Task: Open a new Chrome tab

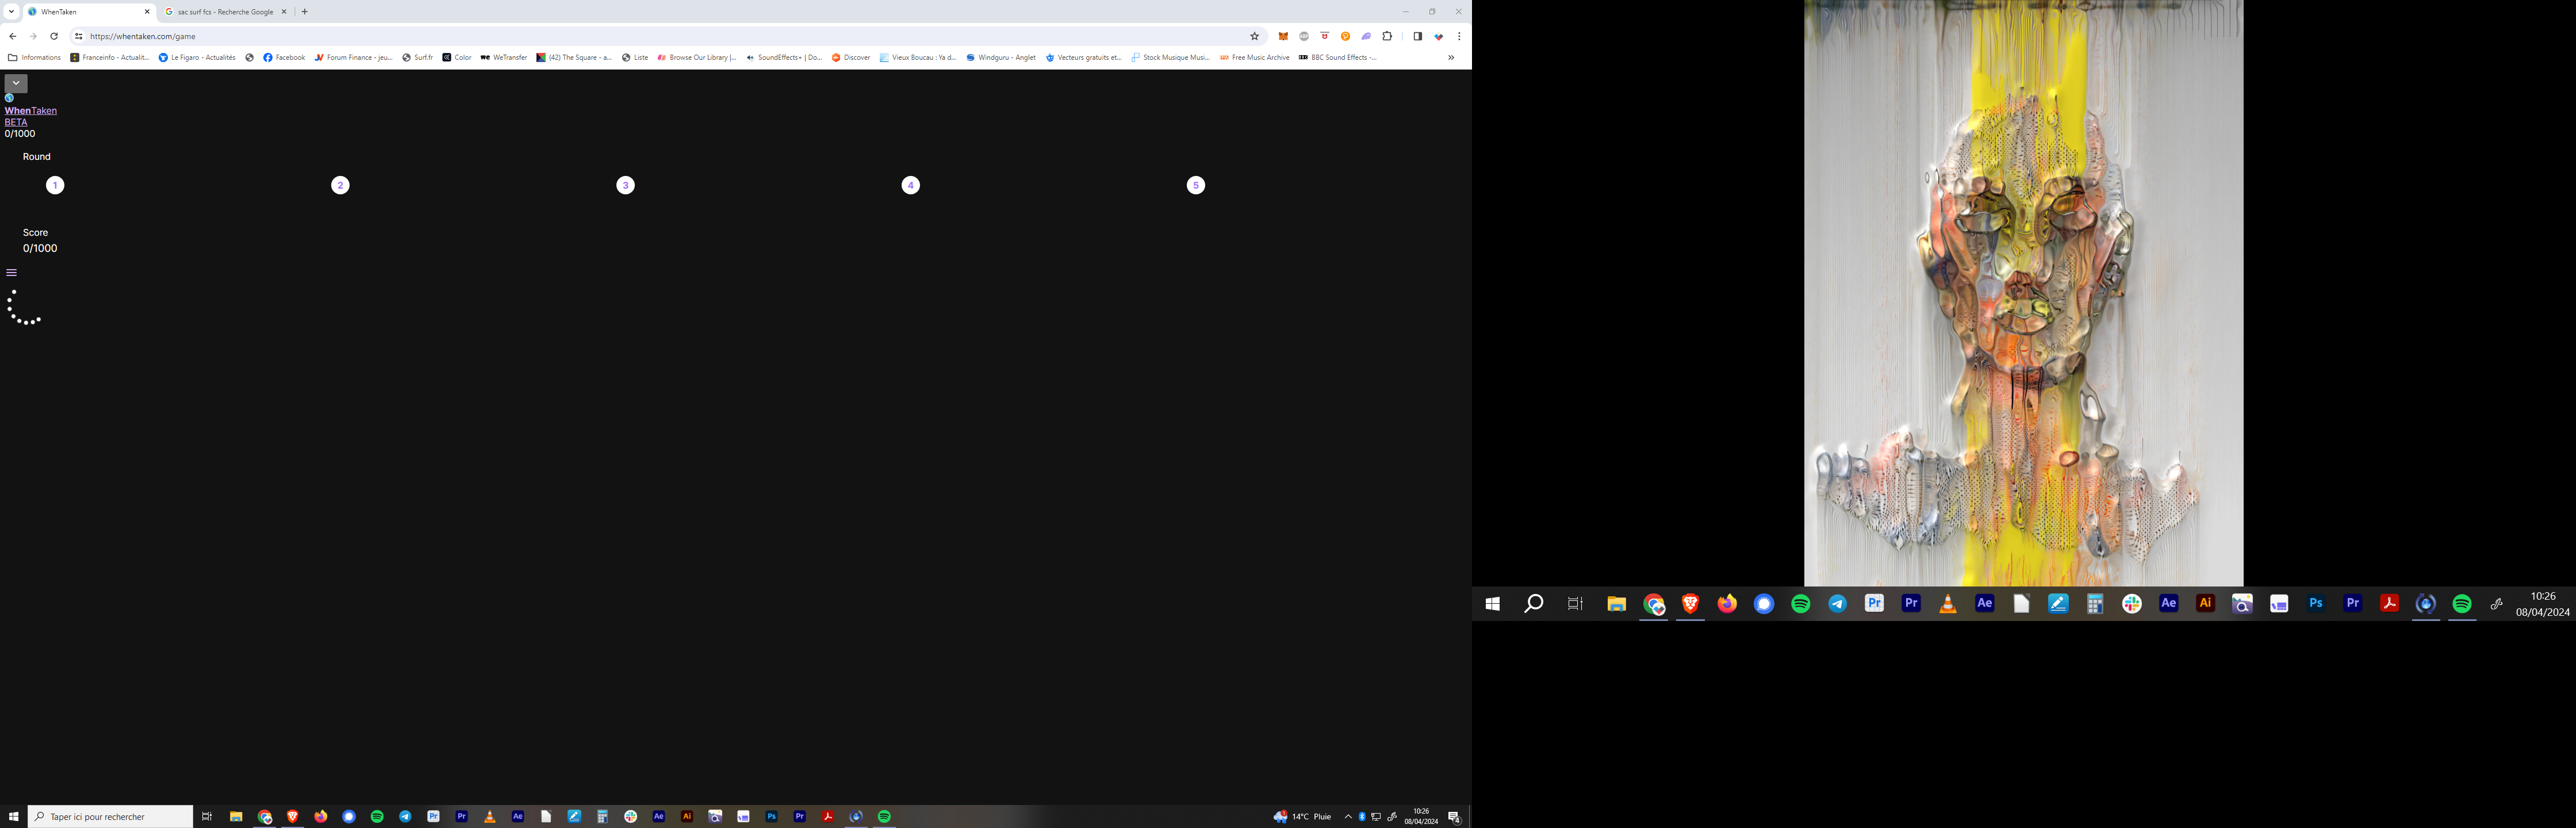Action: point(305,12)
